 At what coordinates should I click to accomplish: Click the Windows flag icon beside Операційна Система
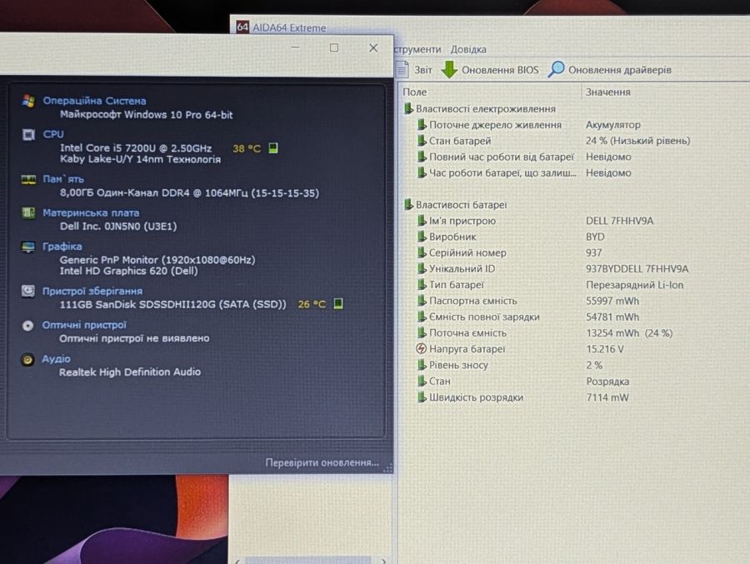click(x=28, y=101)
